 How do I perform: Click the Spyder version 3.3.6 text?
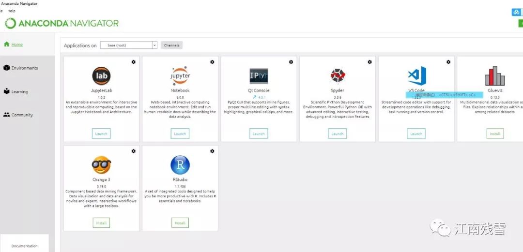(338, 97)
